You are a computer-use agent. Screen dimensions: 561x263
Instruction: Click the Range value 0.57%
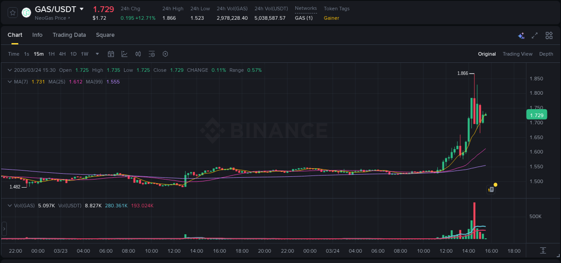[x=254, y=70]
